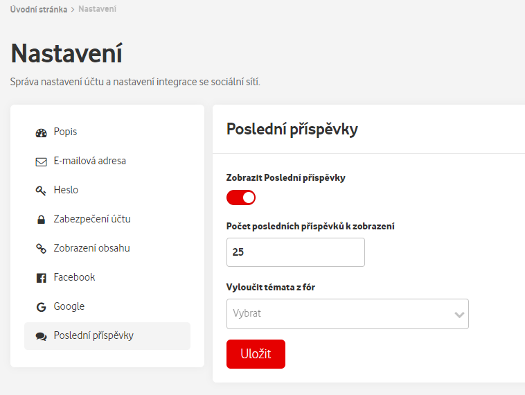
Task: Click the link icon for Zobrazení obsahu
Action: (x=41, y=249)
